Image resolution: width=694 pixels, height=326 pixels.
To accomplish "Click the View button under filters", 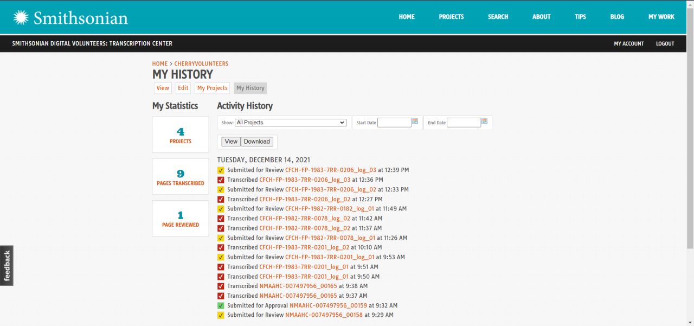I will point(231,142).
